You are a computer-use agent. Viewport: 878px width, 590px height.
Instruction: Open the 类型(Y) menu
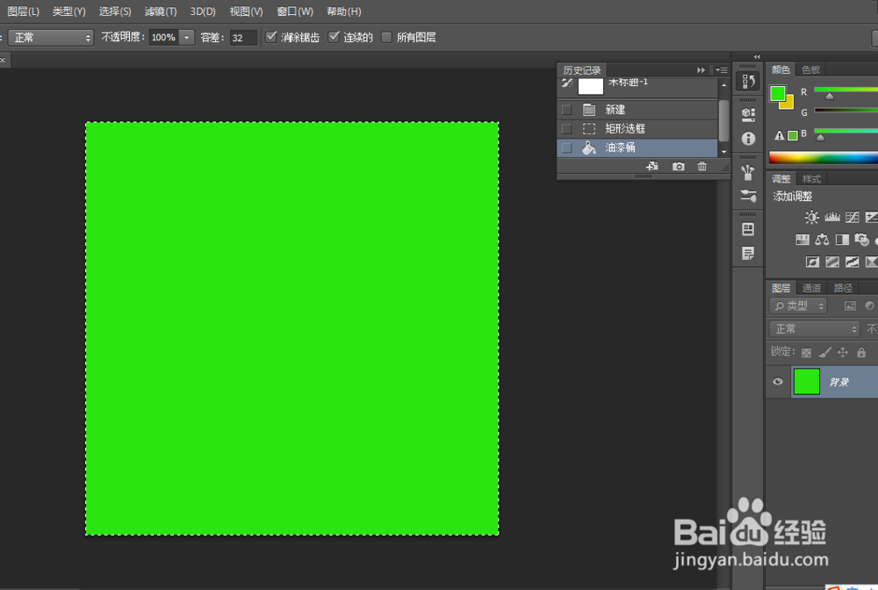tap(68, 11)
